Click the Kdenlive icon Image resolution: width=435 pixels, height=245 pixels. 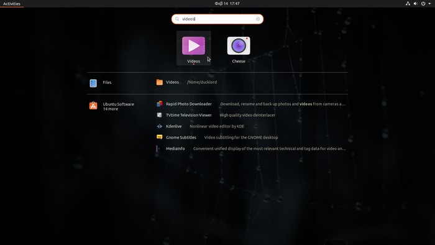coord(160,126)
